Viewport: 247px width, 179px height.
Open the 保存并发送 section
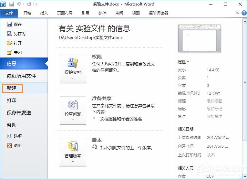24,113
